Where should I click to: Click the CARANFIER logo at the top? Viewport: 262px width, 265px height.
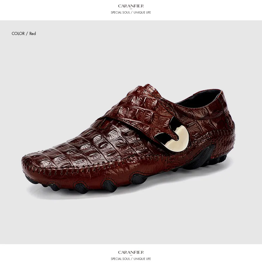[131, 6]
